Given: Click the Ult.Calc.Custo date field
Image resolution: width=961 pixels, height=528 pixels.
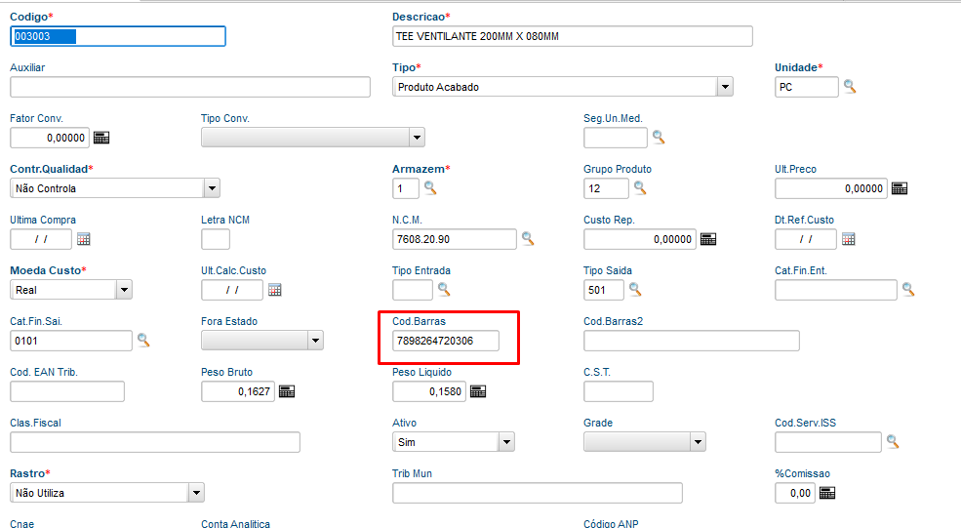Looking at the screenshot, I should [232, 290].
